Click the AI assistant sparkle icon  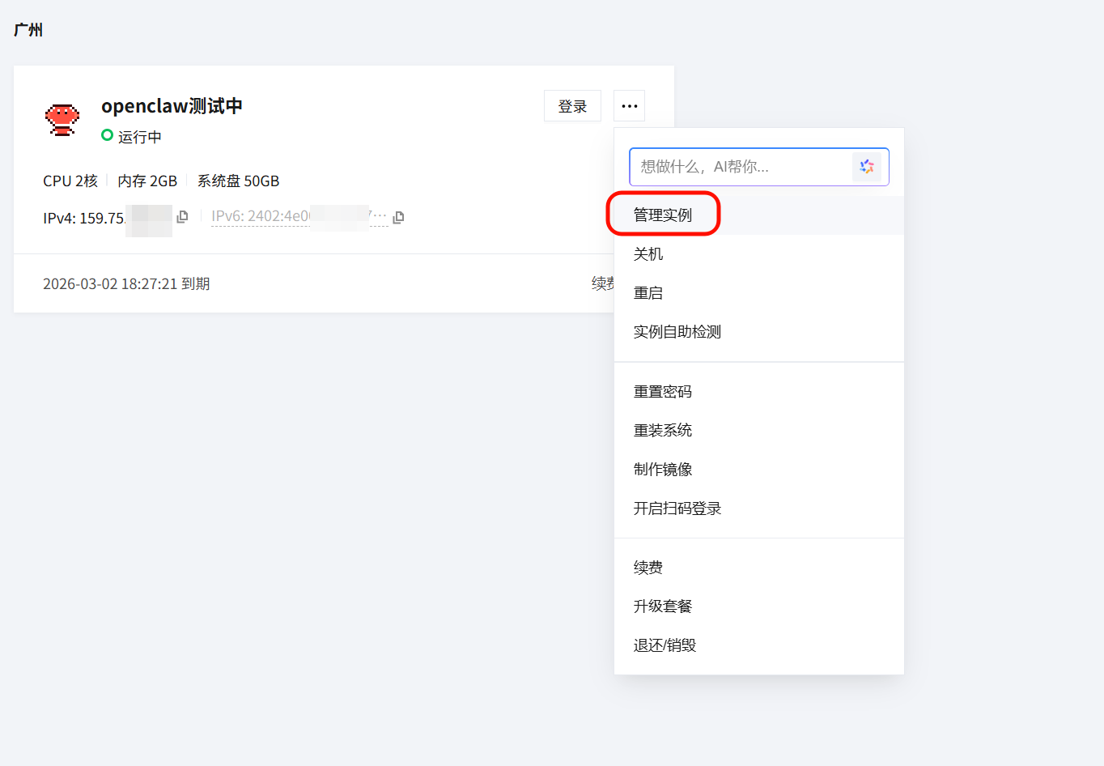pos(867,167)
